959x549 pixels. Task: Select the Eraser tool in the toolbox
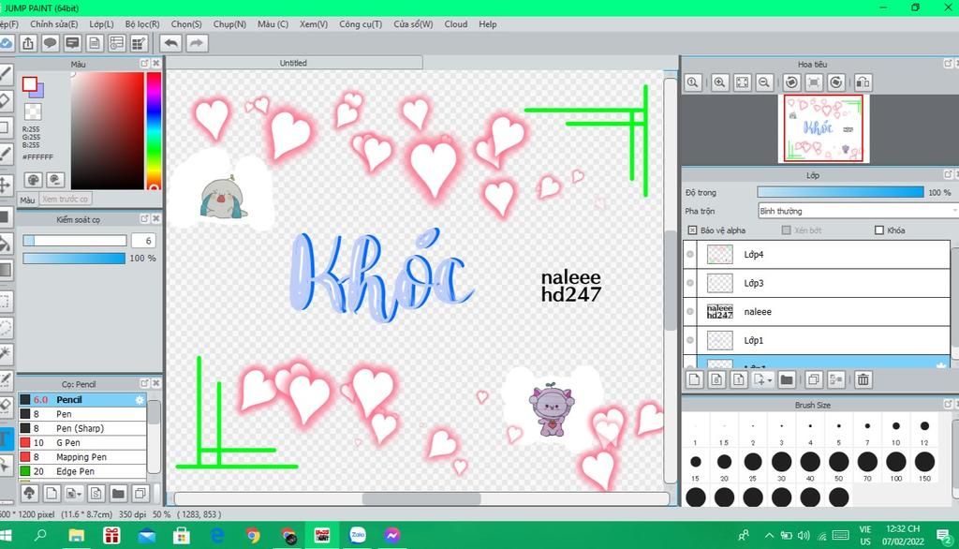click(x=5, y=100)
